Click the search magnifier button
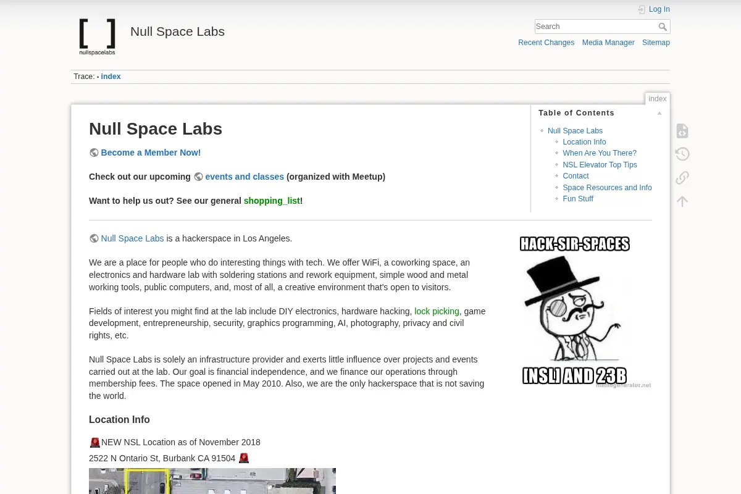The width and height of the screenshot is (741, 494). 663,27
